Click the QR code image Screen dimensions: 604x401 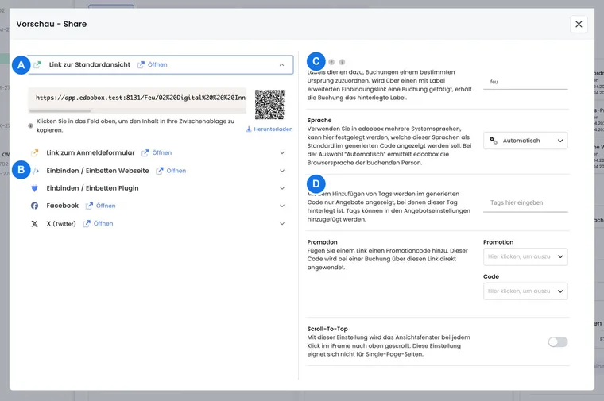269,104
